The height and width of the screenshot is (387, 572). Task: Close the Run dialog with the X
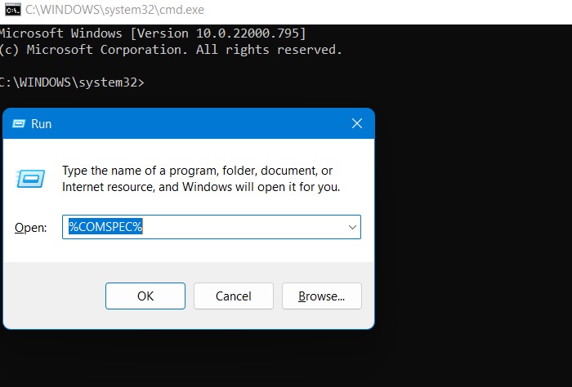357,123
